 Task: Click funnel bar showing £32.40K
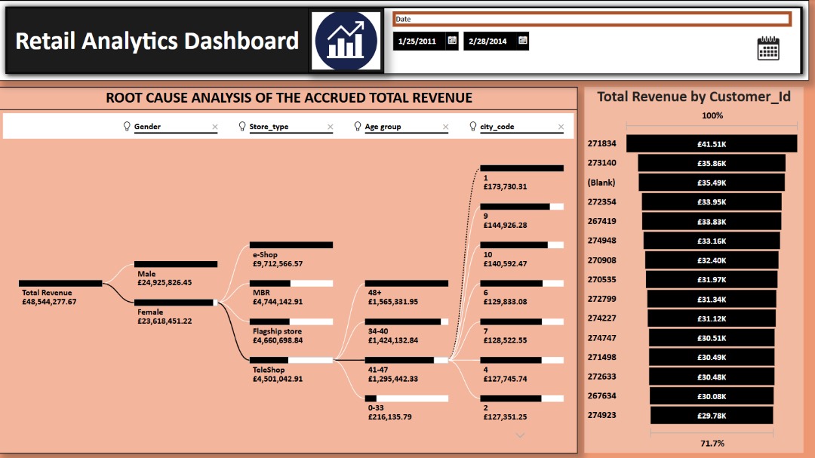[x=712, y=260]
